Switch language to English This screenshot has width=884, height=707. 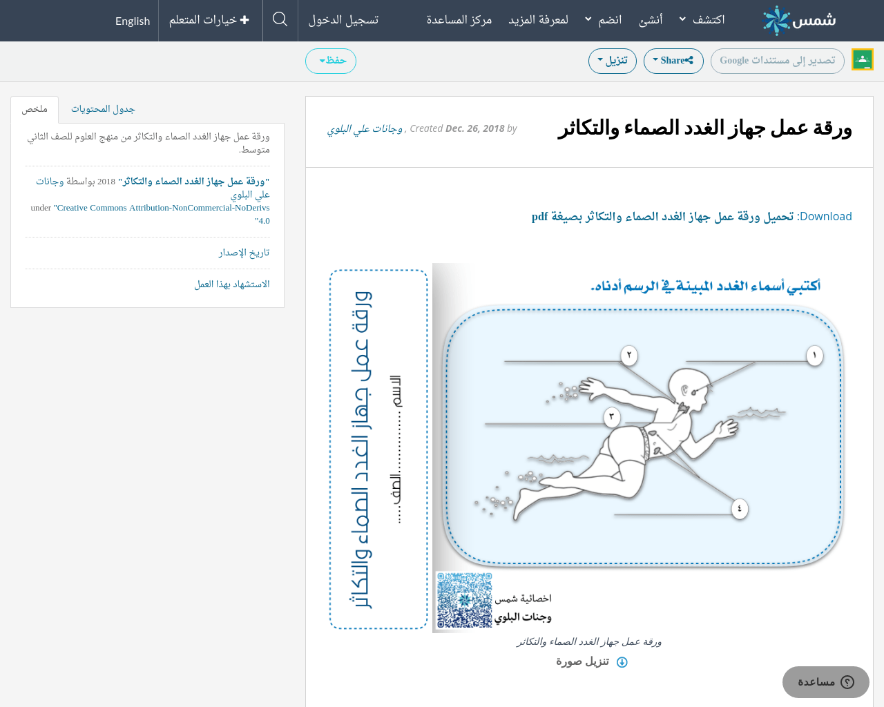[x=133, y=21]
